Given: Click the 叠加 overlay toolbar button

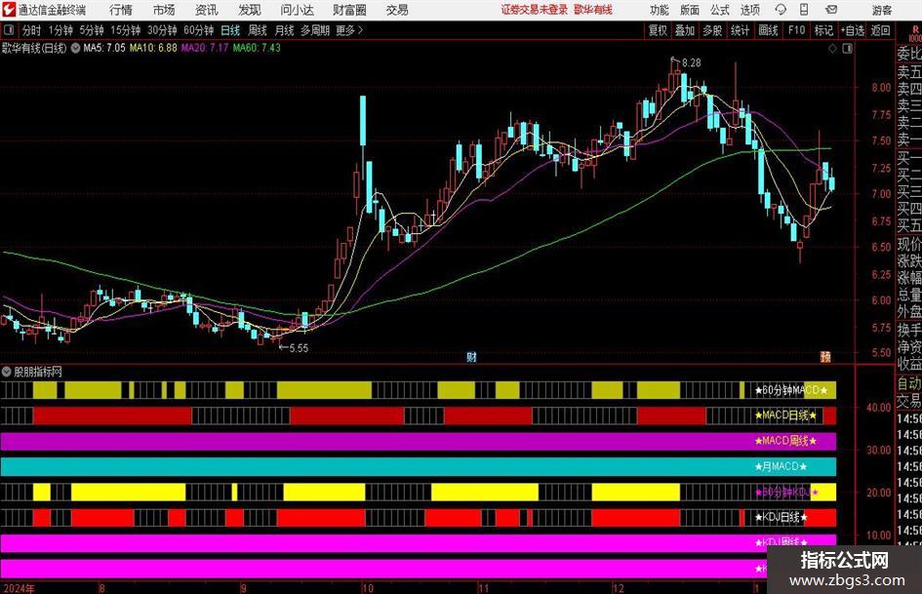Looking at the screenshot, I should (685, 30).
